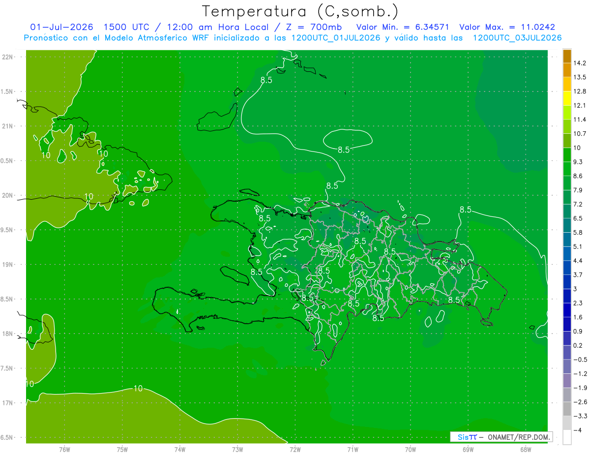
Task: Click the '8.6' color scale value
Action: click(x=578, y=176)
